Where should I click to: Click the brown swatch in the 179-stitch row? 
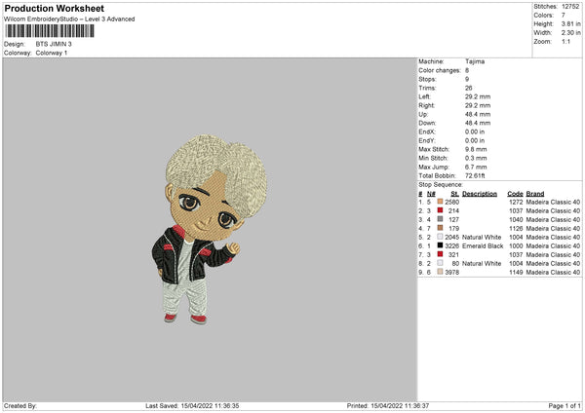[441, 228]
